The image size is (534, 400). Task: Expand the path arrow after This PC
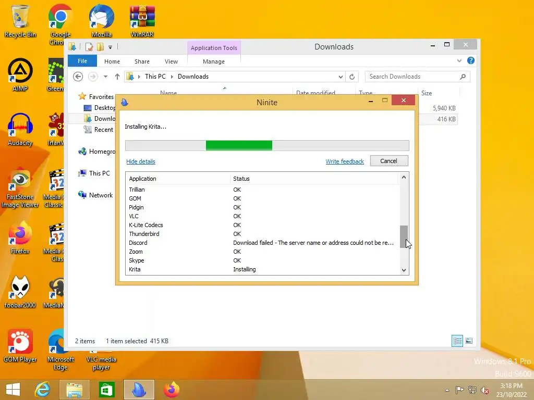pyautogui.click(x=172, y=77)
